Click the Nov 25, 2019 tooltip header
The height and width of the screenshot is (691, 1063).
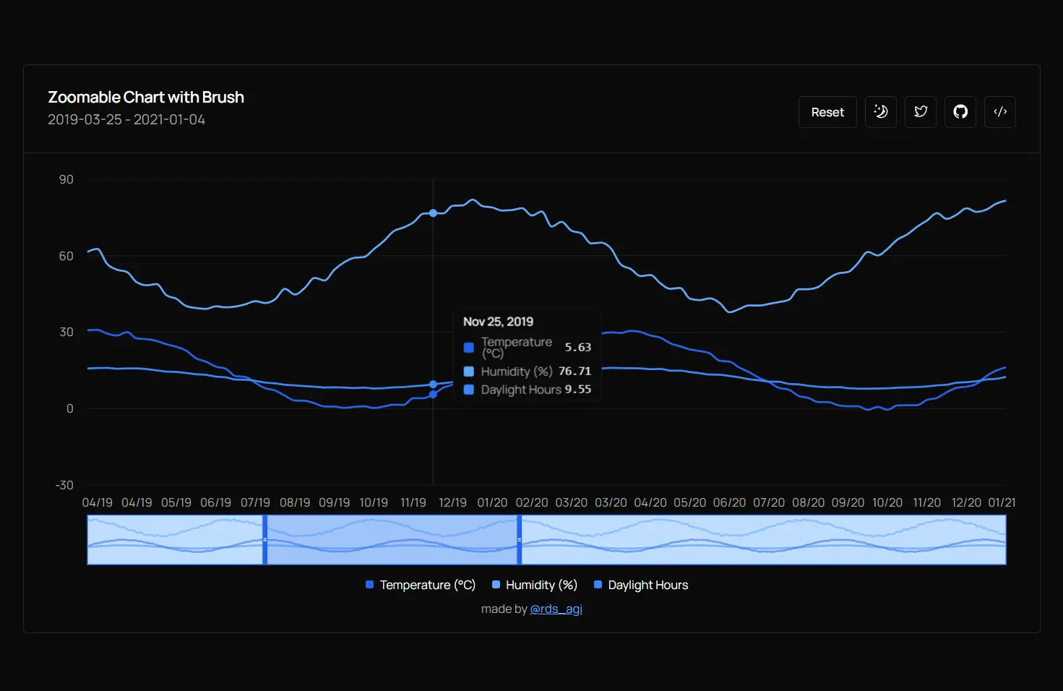[x=498, y=322]
